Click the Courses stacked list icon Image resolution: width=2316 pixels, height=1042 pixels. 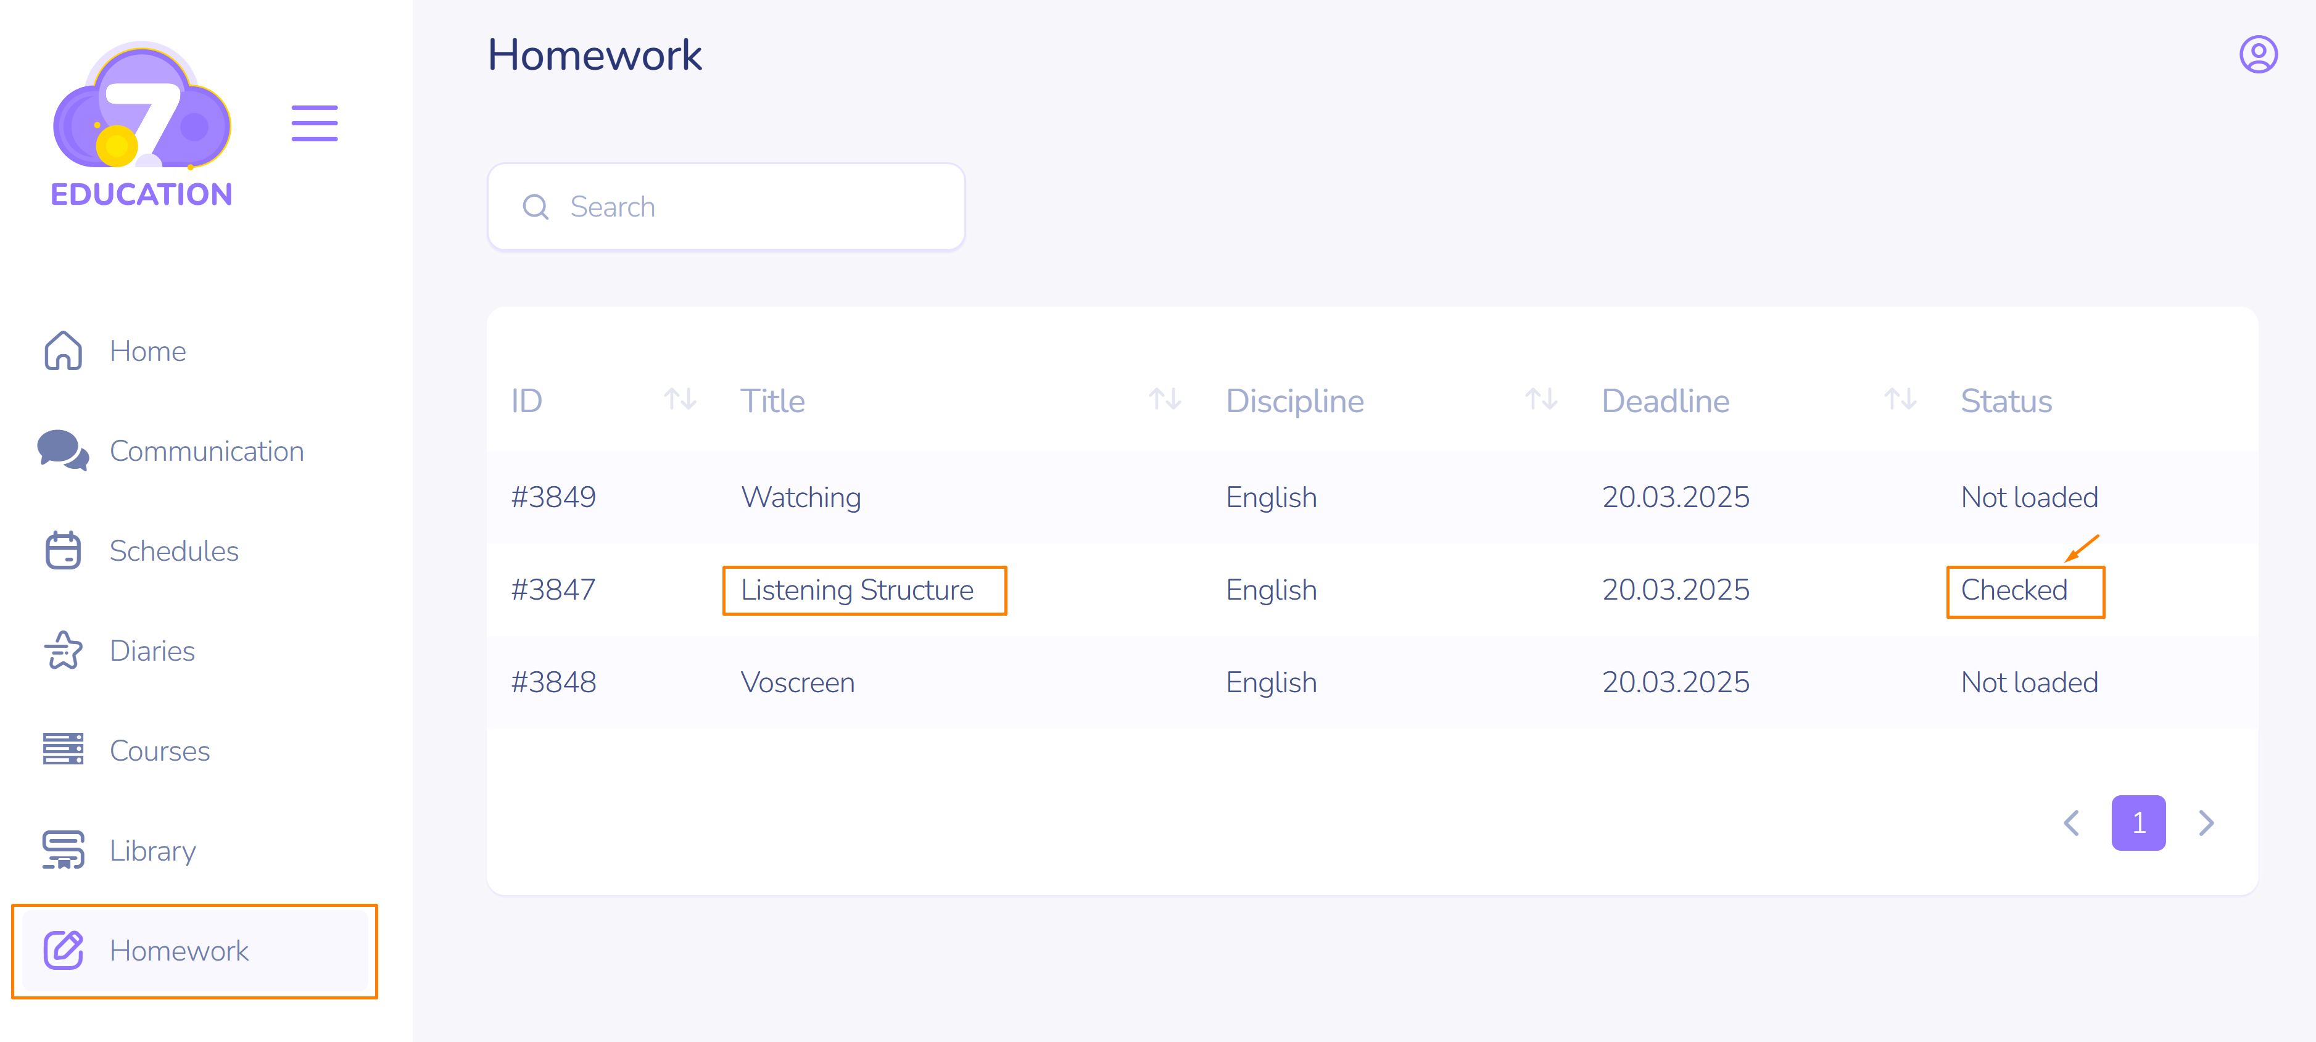tap(63, 750)
